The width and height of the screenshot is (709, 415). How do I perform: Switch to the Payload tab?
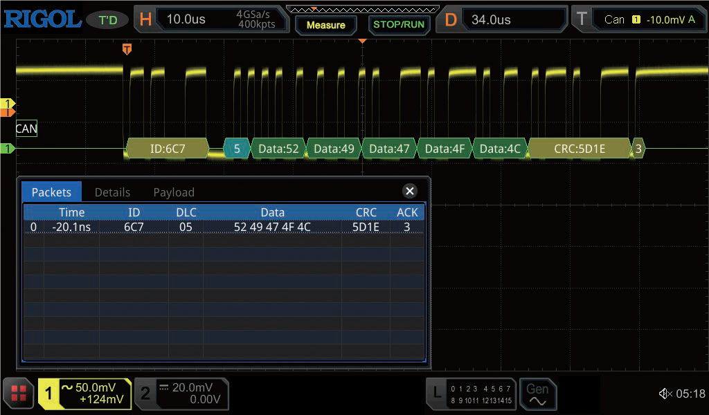pyautogui.click(x=173, y=192)
